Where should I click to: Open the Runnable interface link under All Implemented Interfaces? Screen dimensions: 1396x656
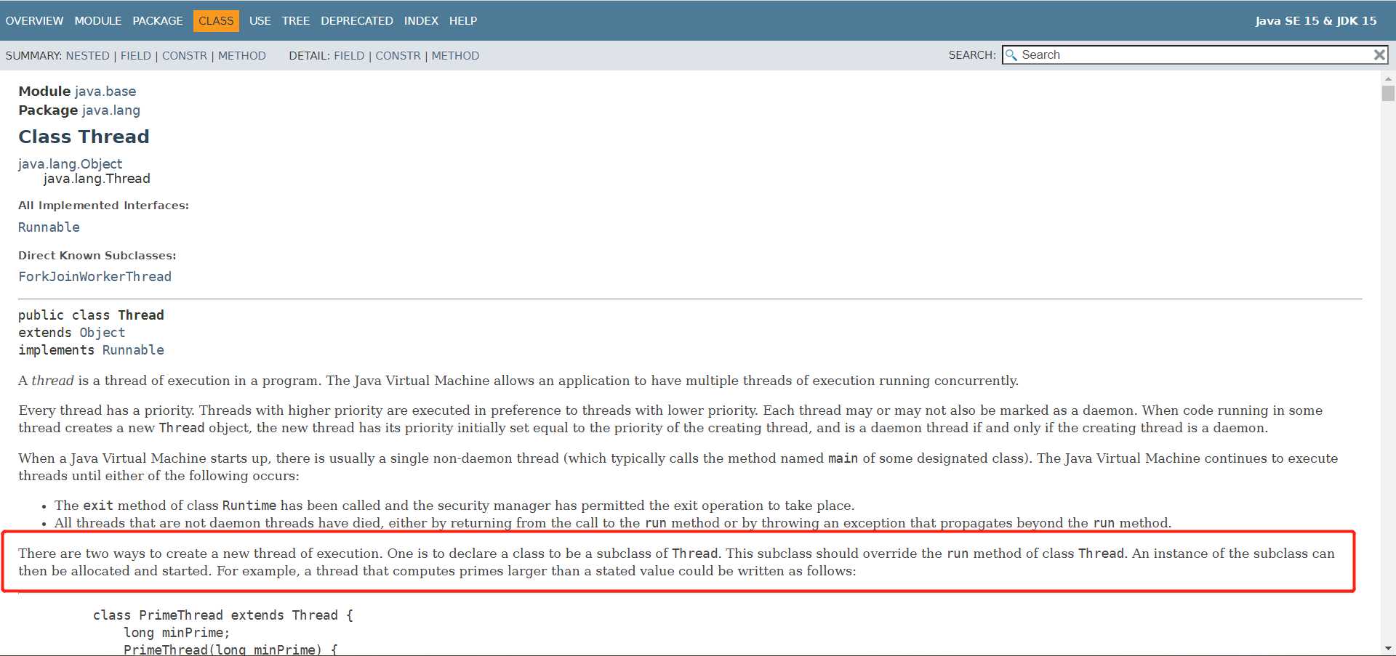click(49, 227)
